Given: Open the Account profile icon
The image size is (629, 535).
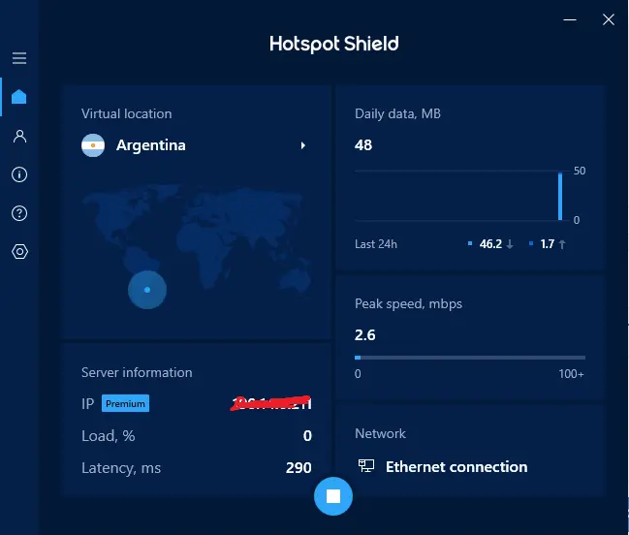Looking at the screenshot, I should tap(19, 136).
